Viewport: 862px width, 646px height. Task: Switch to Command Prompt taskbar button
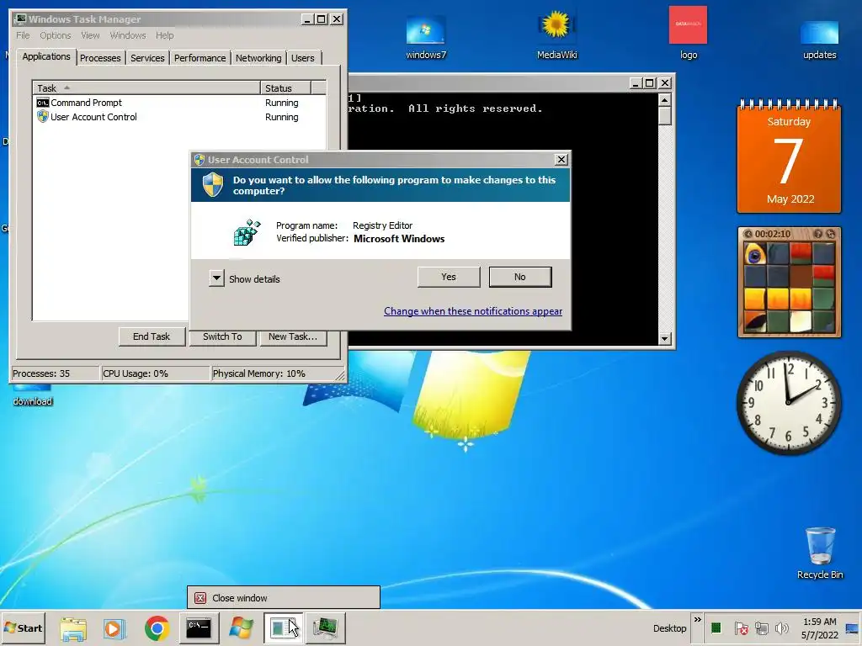click(x=199, y=627)
